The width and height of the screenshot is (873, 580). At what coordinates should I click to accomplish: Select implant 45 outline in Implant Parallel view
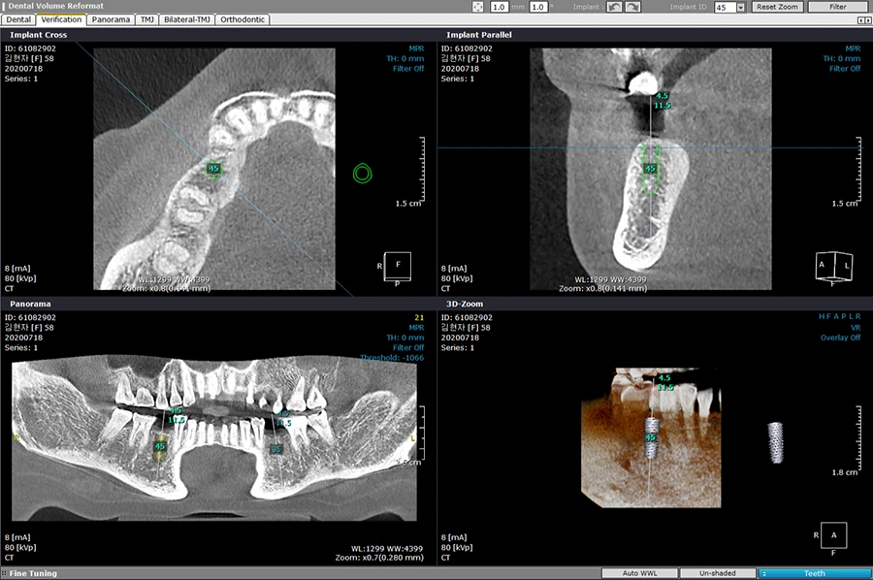(x=650, y=169)
